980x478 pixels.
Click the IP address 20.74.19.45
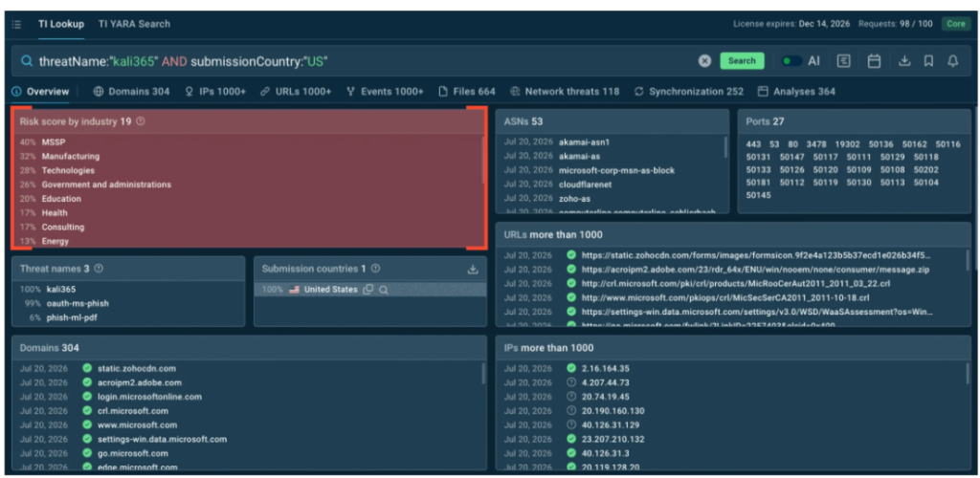coord(605,397)
